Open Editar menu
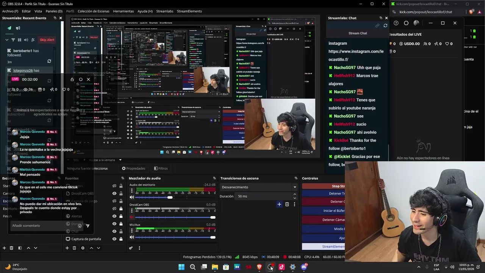The height and width of the screenshot is (273, 485). (26, 11)
